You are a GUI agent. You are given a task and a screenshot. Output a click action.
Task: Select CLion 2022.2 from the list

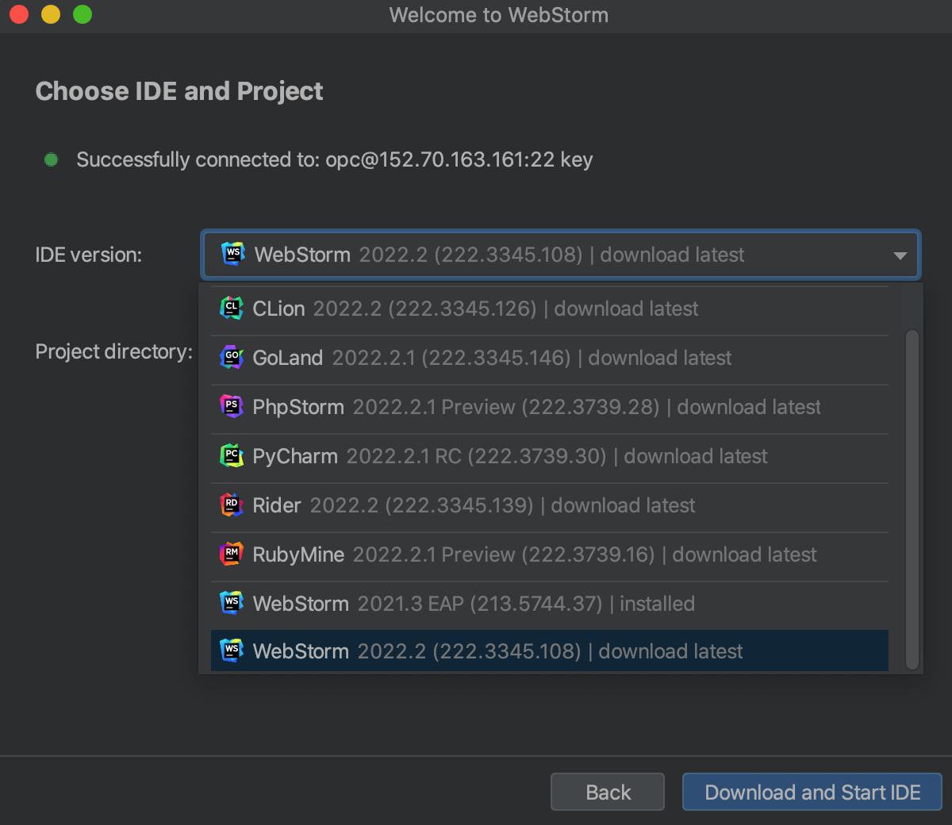[476, 309]
